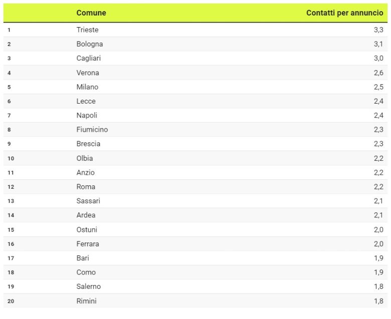This screenshot has height=319, width=391.
Task: Click the Comune column header
Action: [91, 13]
